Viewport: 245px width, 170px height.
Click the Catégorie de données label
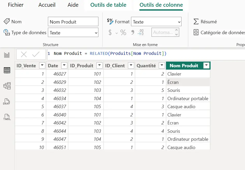(x=223, y=32)
